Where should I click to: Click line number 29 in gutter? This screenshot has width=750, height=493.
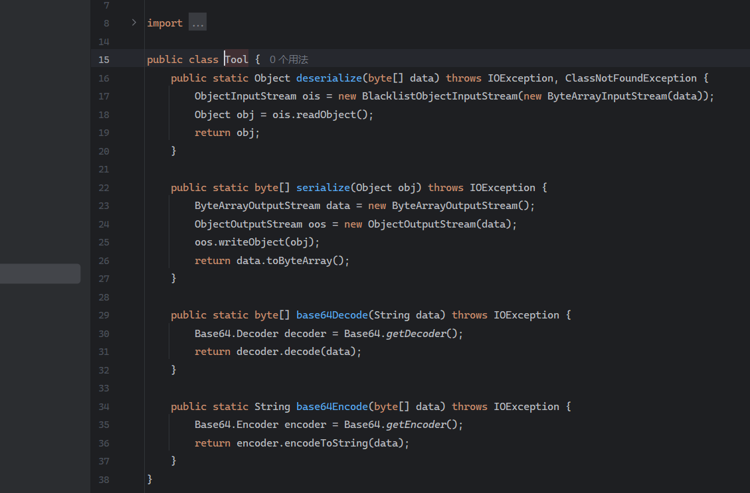click(104, 315)
